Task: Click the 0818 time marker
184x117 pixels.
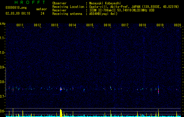Action: point(142,25)
